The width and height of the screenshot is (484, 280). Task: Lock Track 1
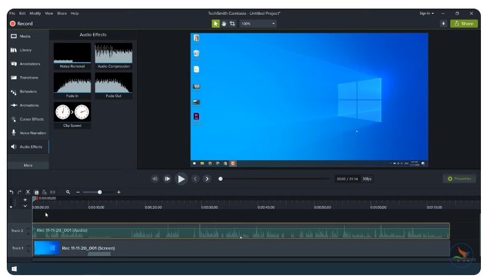[28, 251]
